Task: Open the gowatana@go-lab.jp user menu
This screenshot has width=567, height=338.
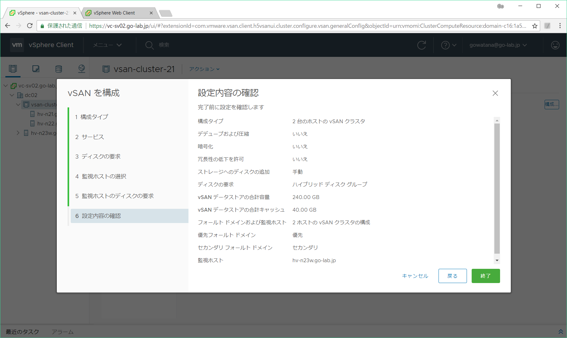Action: (498, 45)
